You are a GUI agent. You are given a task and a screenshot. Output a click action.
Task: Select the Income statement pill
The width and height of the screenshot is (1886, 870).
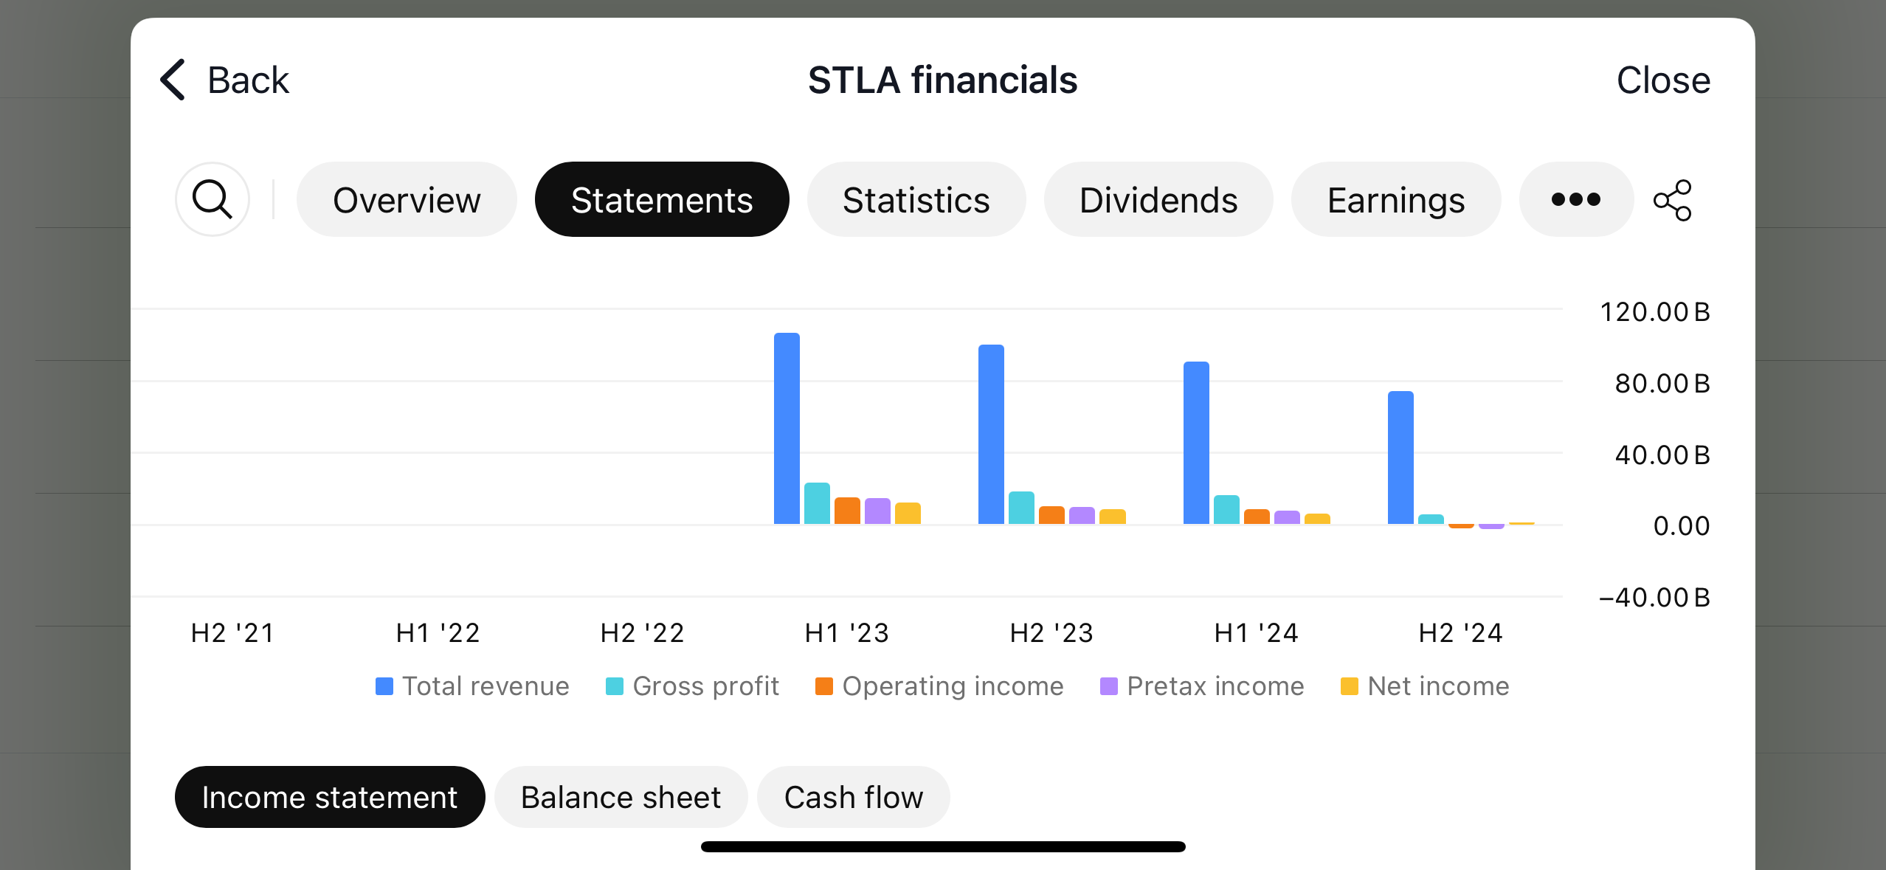coord(330,797)
